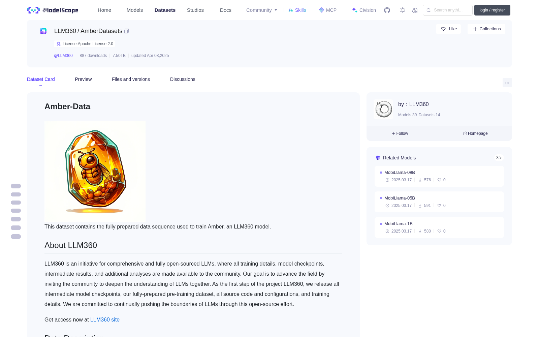Click the Related Models cube icon
The image size is (539, 337).
pos(378,158)
